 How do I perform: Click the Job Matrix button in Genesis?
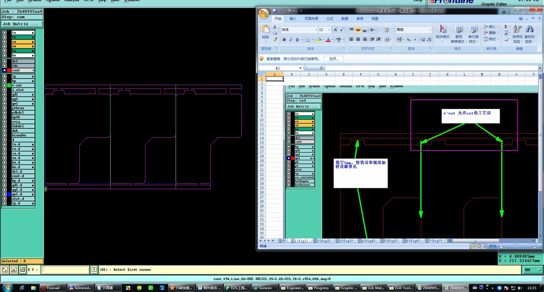(x=22, y=24)
